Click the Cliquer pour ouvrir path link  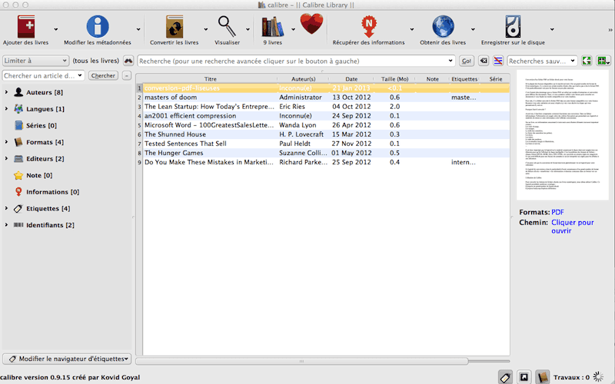click(x=572, y=227)
